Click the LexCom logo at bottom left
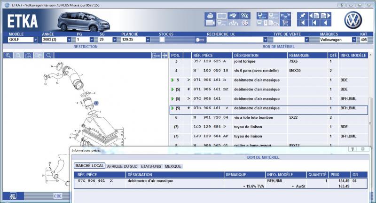The width and height of the screenshot is (376, 203). click(13, 196)
